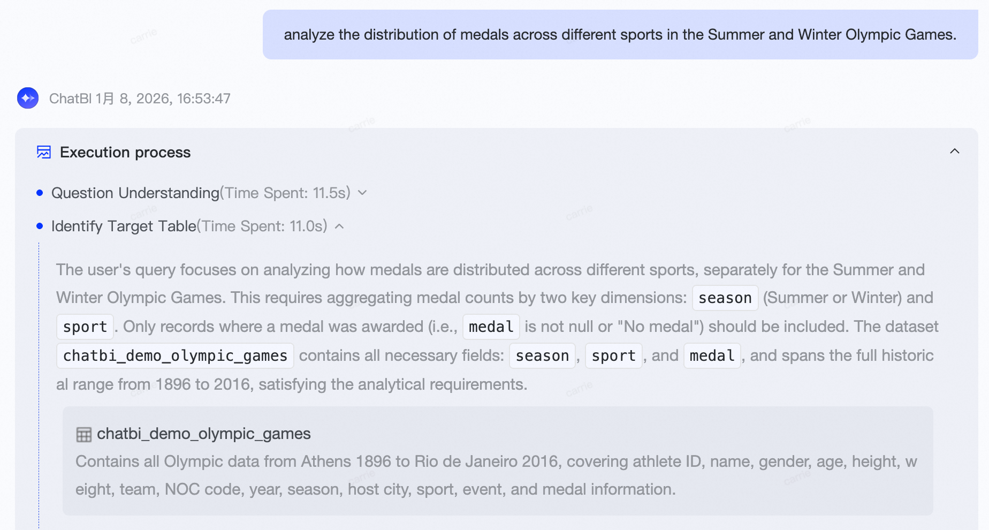Click the sport tag starting the third line
Viewport: 989px width, 530px height.
tap(85, 327)
